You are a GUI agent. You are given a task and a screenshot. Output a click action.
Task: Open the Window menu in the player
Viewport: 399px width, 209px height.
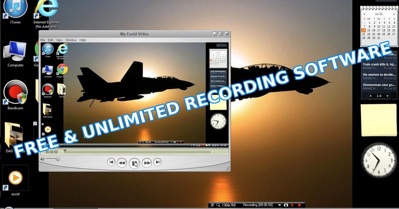coord(71,40)
